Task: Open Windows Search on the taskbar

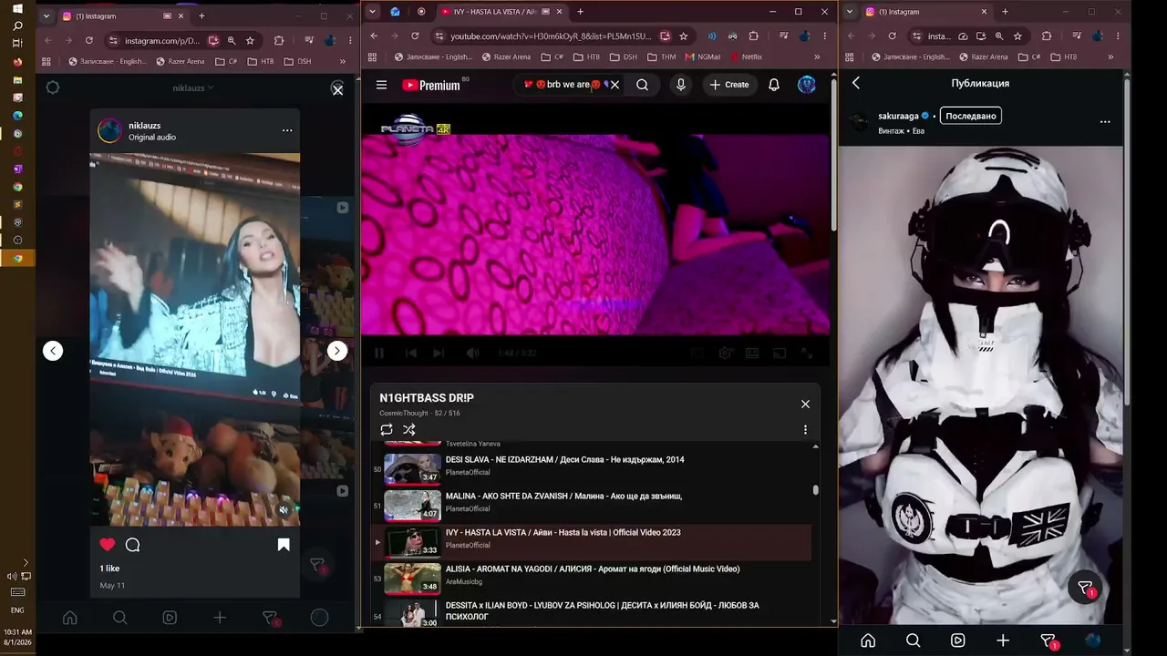Action: coord(17,26)
